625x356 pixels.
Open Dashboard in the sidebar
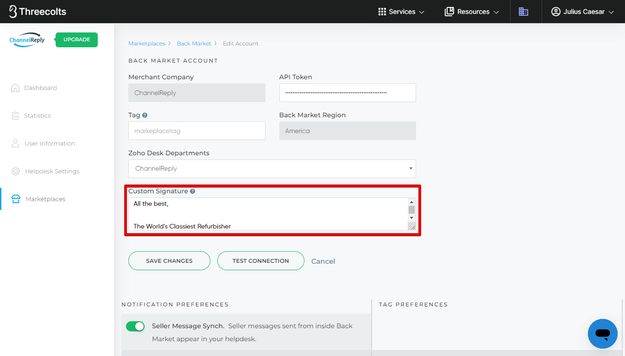tap(40, 88)
